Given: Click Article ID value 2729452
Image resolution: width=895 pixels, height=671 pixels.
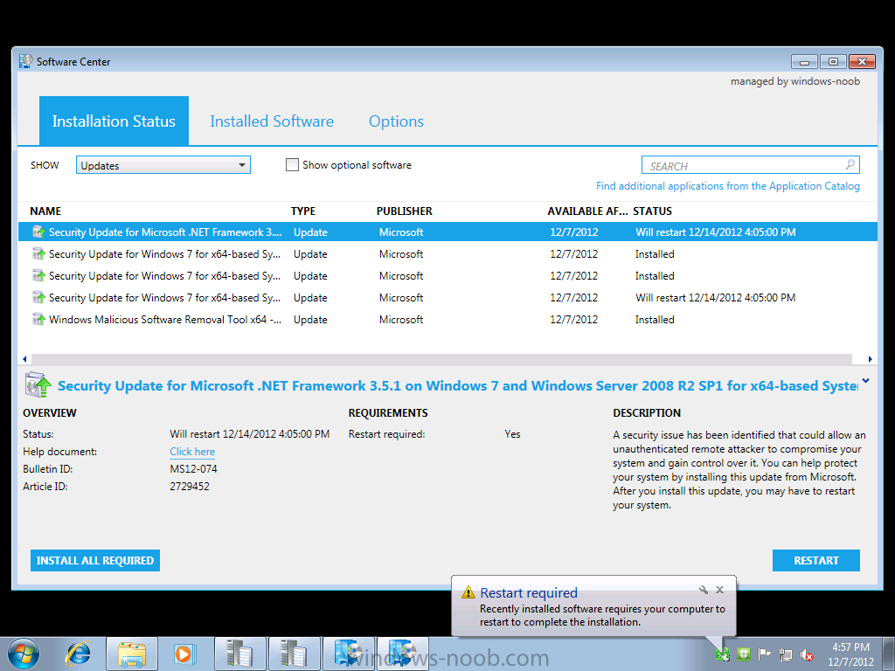Looking at the screenshot, I should coord(190,487).
